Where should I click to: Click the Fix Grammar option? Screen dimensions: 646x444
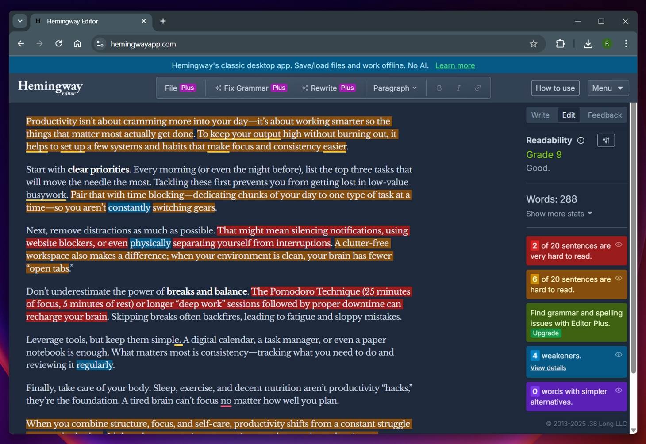(x=251, y=88)
